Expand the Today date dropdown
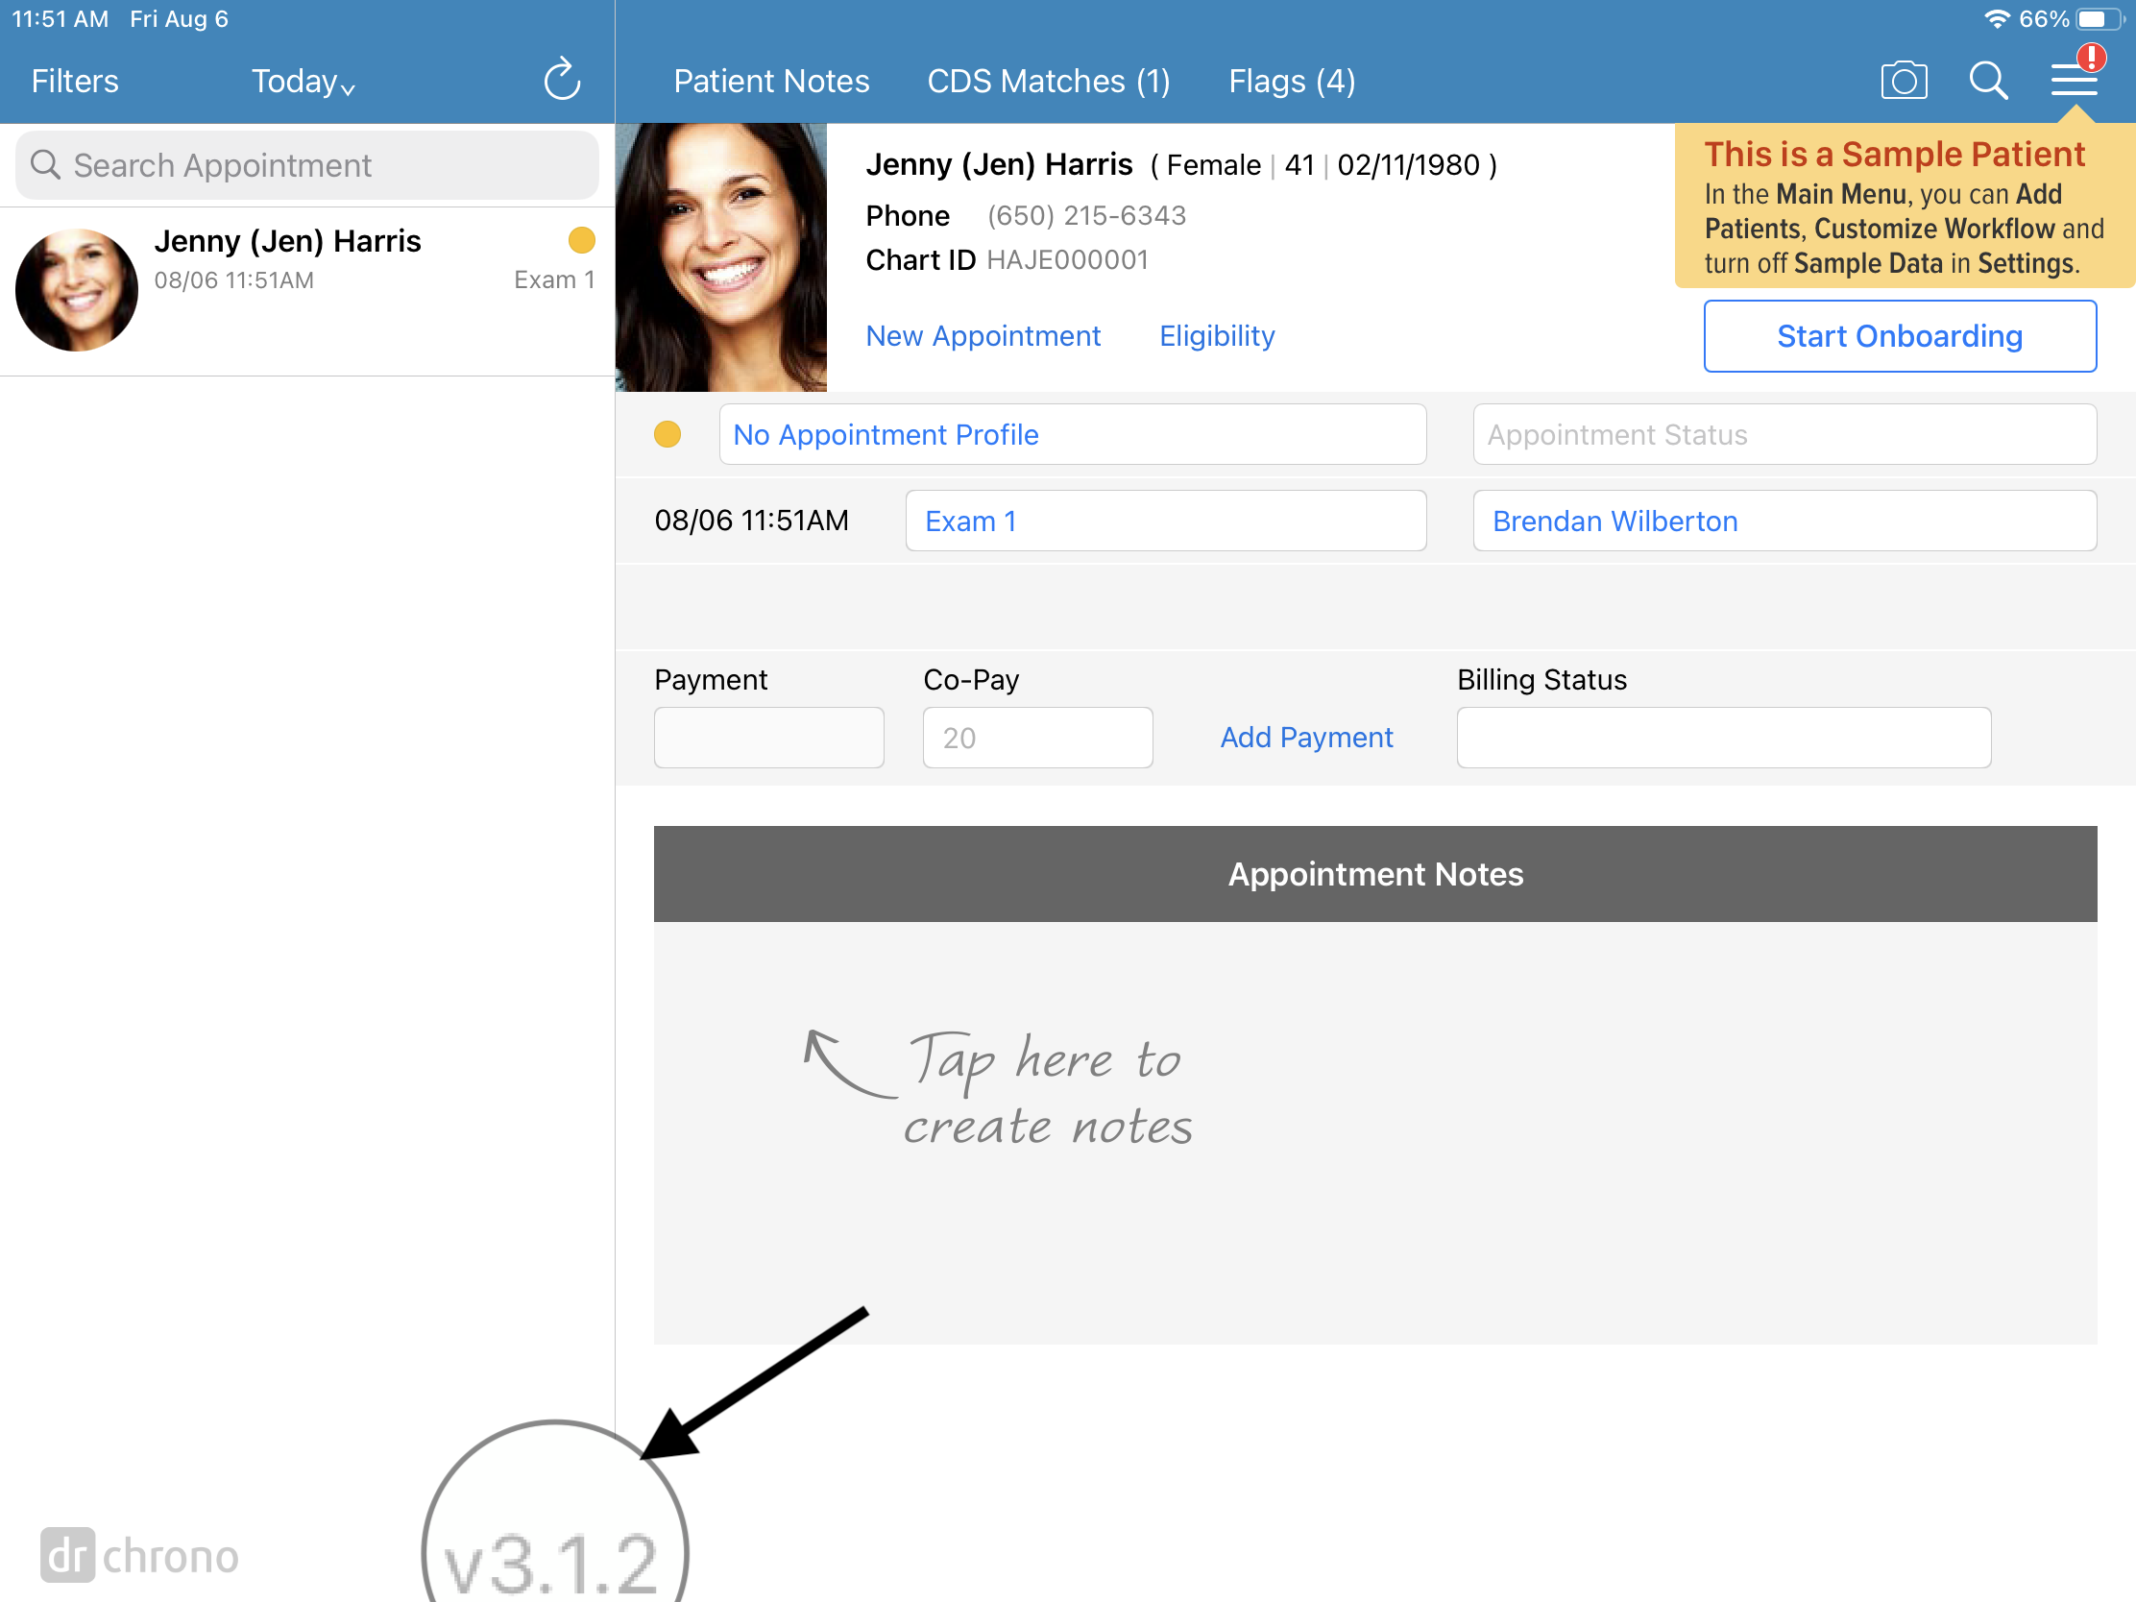 (x=303, y=81)
